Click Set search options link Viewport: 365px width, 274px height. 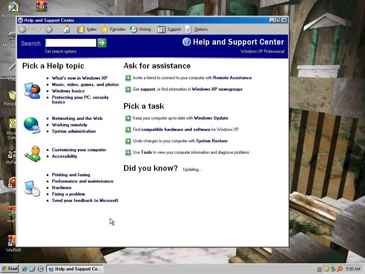point(61,51)
